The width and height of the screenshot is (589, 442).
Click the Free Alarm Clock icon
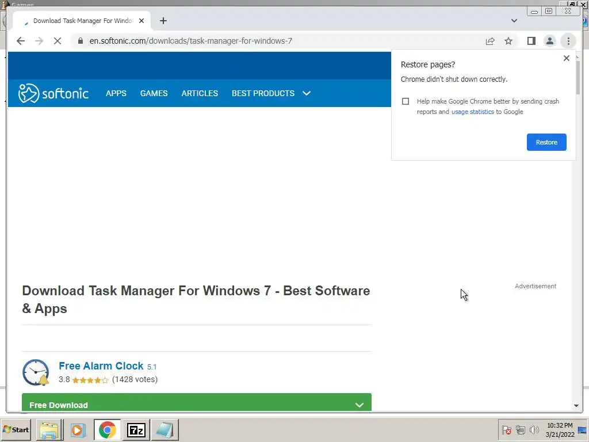tap(36, 372)
